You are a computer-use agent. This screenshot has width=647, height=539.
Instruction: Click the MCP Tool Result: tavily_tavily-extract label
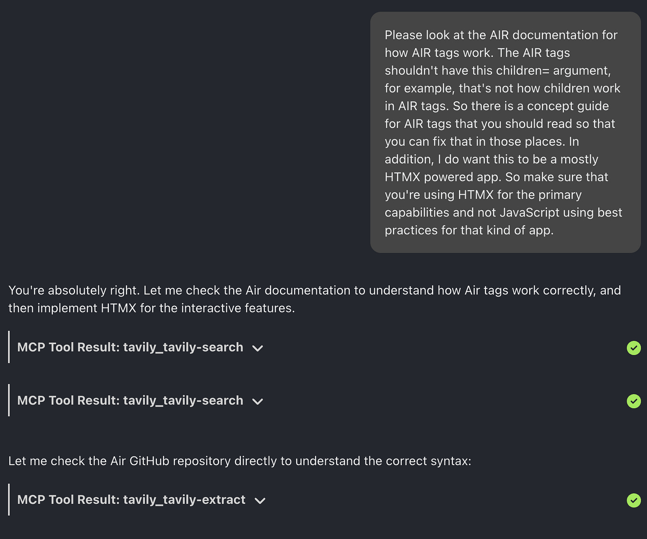[x=131, y=500]
